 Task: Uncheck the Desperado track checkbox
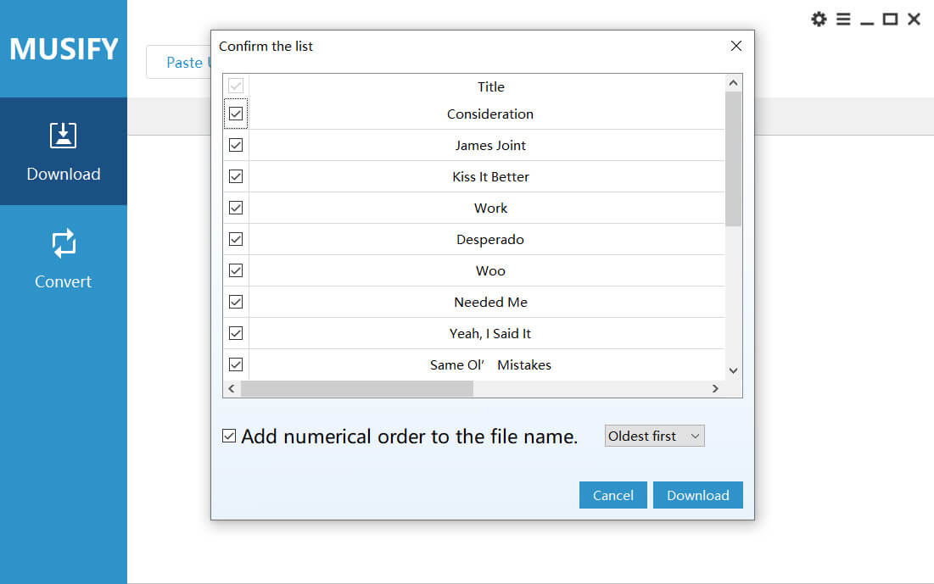[x=236, y=239]
